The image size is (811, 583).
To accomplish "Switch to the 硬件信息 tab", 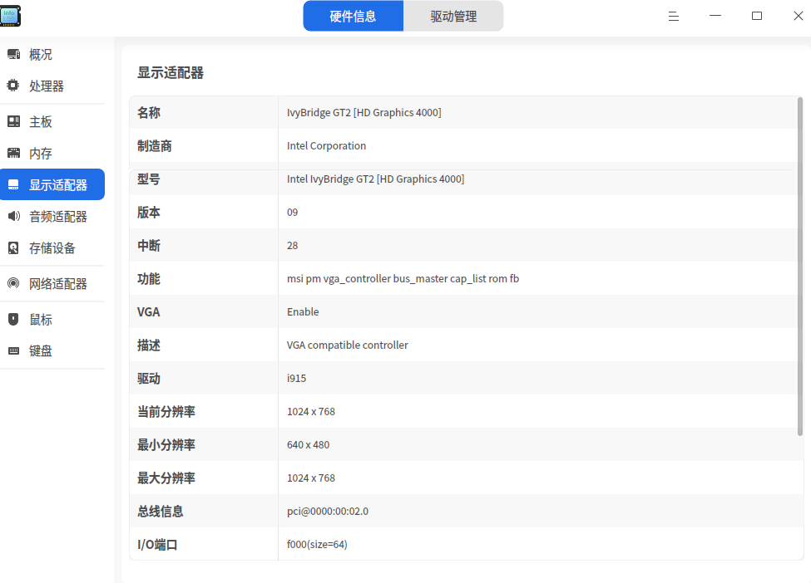I will coord(354,16).
